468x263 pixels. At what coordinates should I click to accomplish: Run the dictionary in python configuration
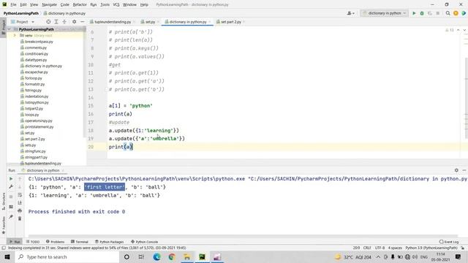[x=414, y=13]
